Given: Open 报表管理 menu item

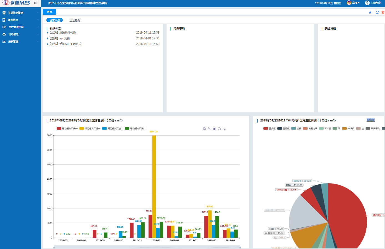Looking at the screenshot, I should click(21, 42).
